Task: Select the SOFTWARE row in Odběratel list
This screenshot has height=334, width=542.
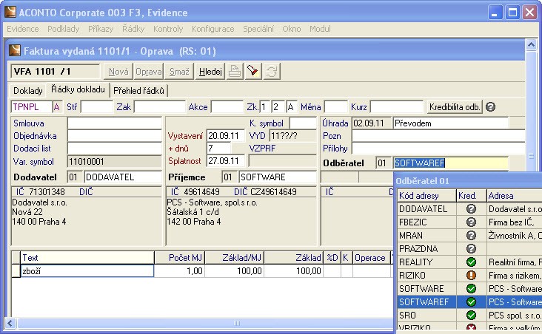Action: click(x=422, y=289)
